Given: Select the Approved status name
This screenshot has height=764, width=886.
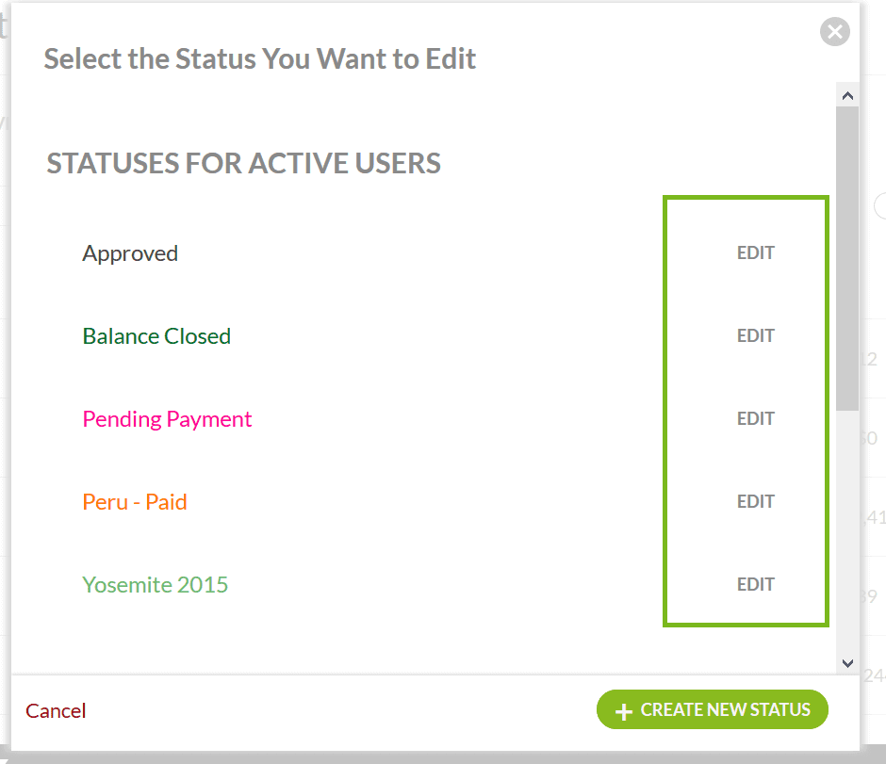Looking at the screenshot, I should coord(130,252).
